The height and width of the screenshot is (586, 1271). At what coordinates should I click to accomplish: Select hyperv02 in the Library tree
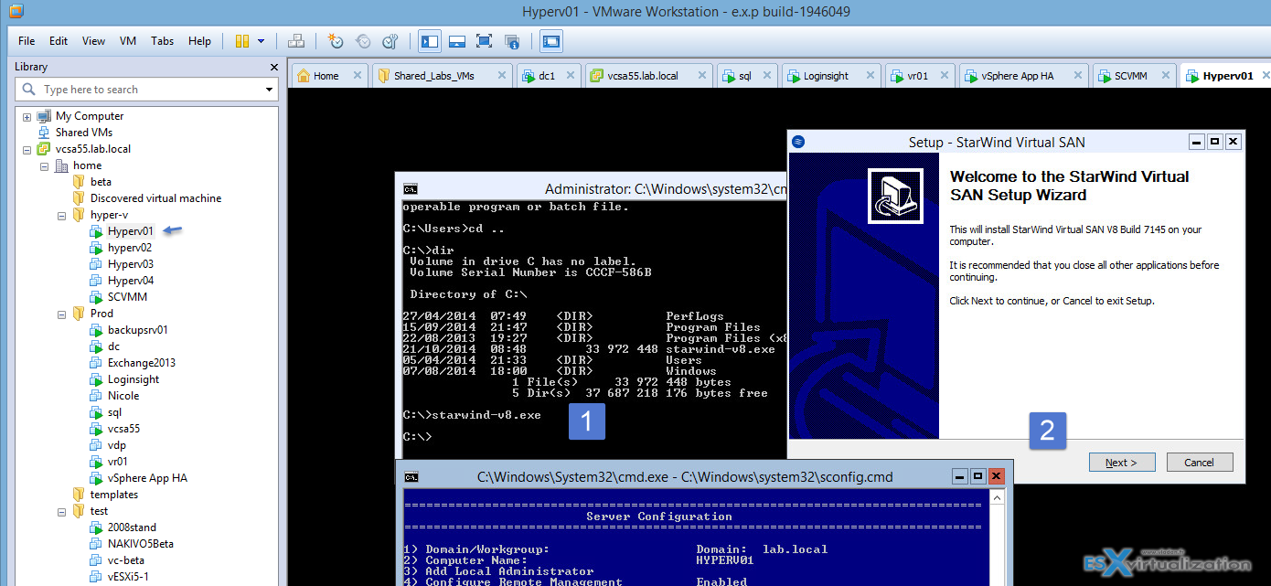click(x=130, y=248)
